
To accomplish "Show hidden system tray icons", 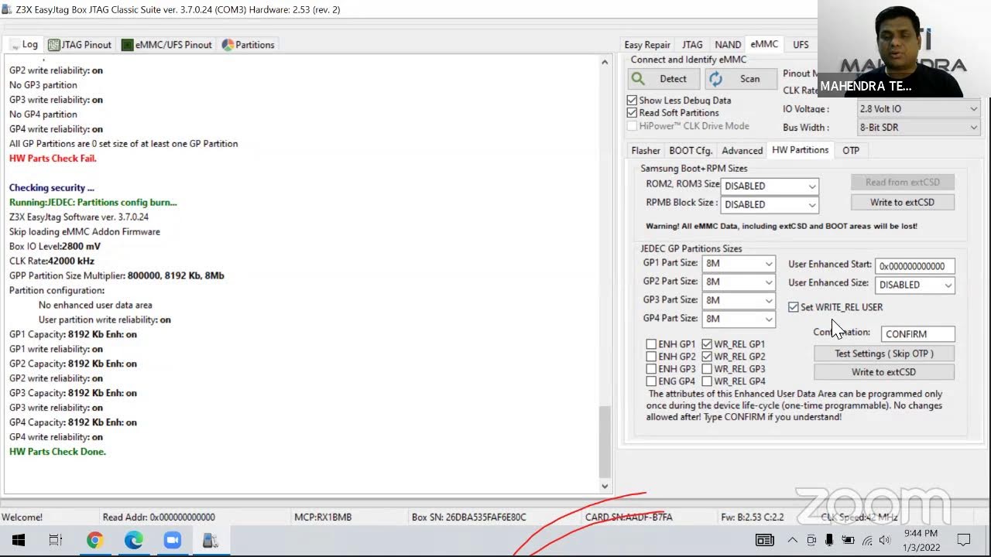I will click(x=793, y=540).
